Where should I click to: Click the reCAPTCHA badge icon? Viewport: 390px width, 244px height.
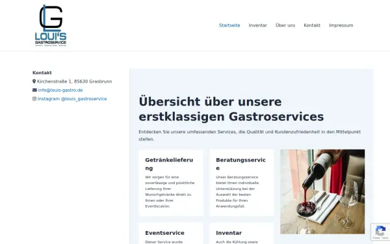[380, 232]
